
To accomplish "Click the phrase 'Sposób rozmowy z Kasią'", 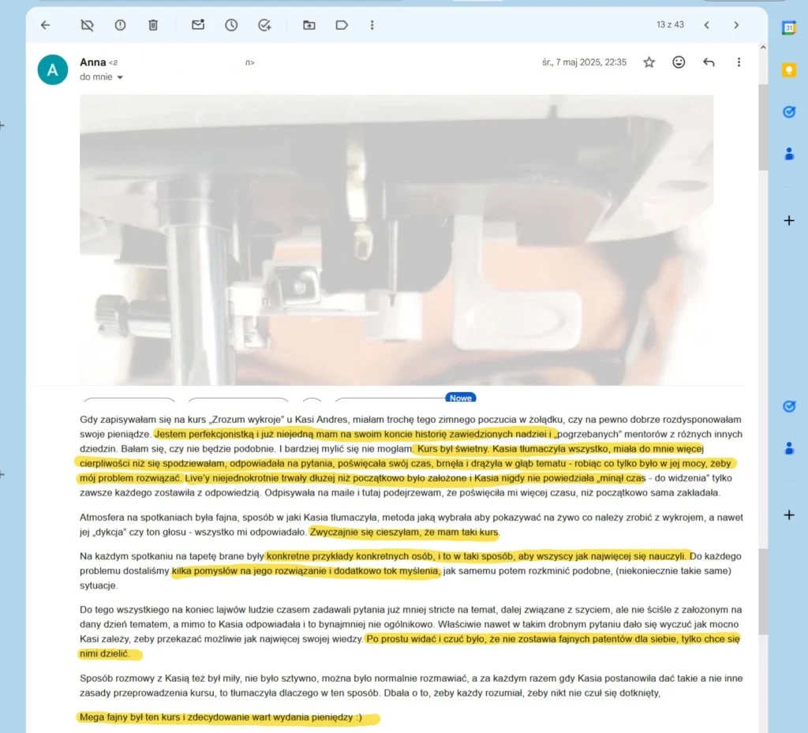I will [x=132, y=679].
